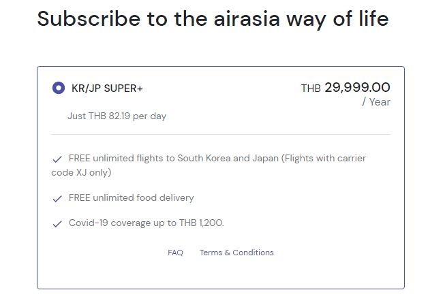Select the KR/JP SUPER+ radio button
The image size is (445, 307).
pyautogui.click(x=59, y=88)
